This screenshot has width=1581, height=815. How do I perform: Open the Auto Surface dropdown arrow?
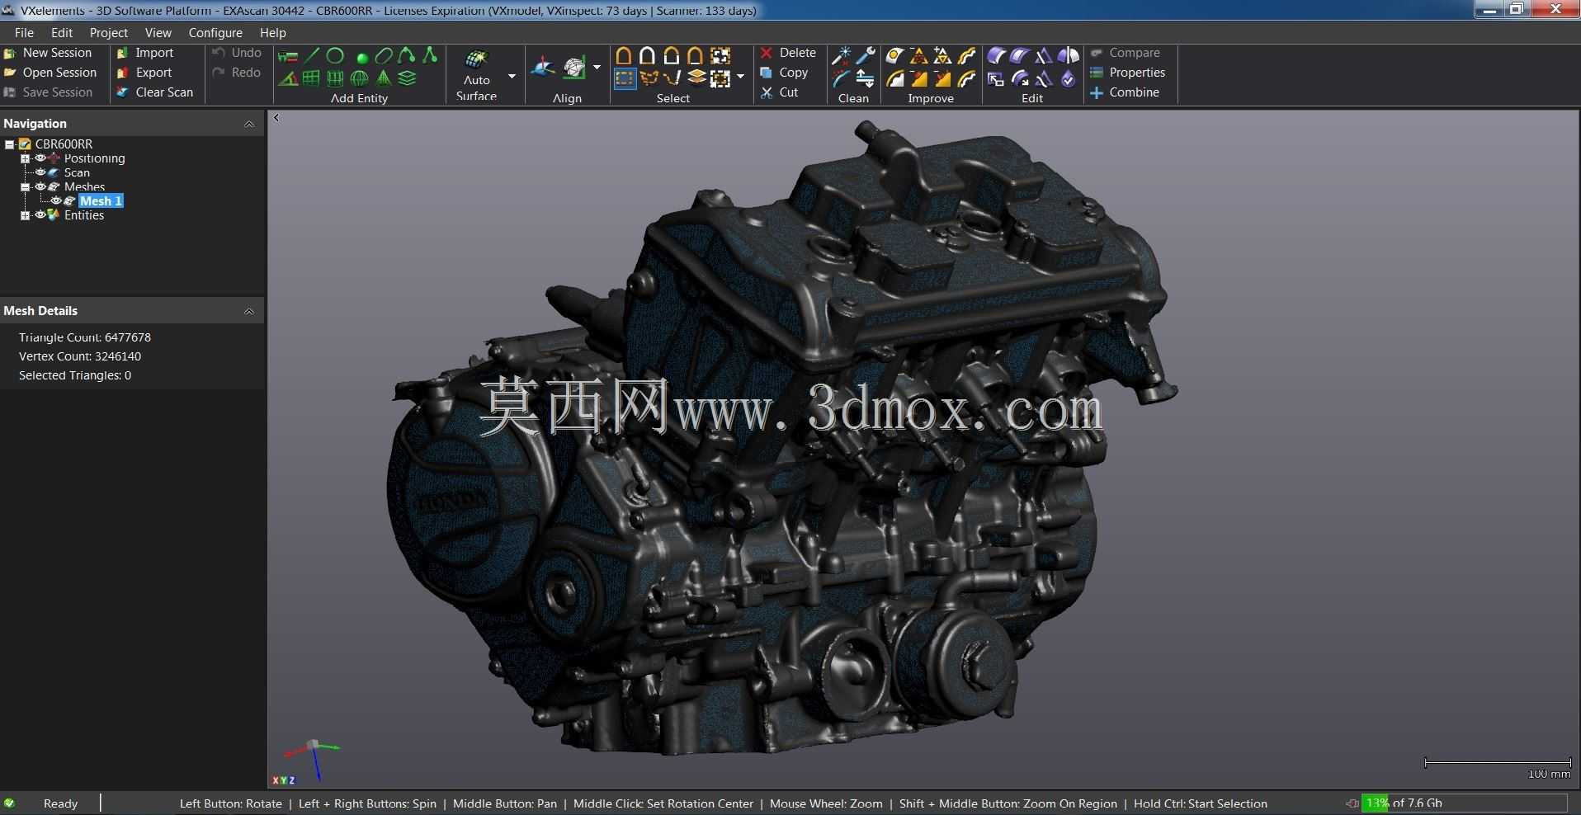point(512,76)
